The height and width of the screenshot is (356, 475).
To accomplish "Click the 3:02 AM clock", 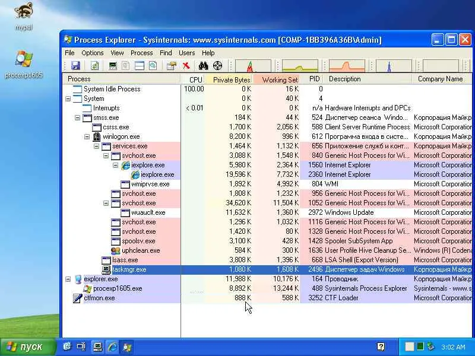I will pos(453,347).
